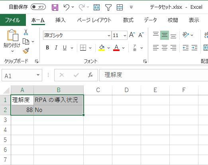Select cell B2 containing No

pyautogui.click(x=59, y=110)
